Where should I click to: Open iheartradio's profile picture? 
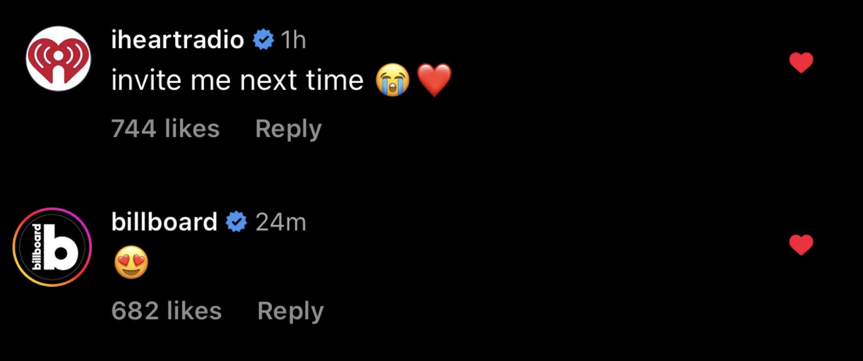[x=58, y=59]
